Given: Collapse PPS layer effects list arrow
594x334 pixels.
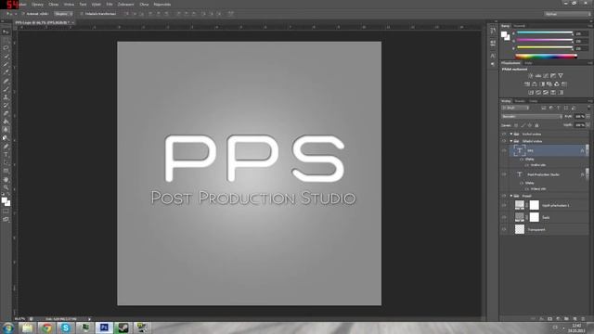Looking at the screenshot, I should point(587,150).
